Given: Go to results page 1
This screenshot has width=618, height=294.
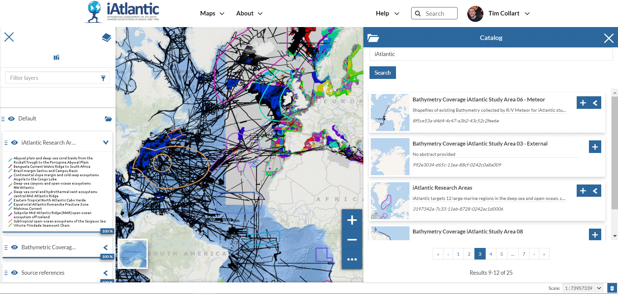Looking at the screenshot, I should [458, 254].
